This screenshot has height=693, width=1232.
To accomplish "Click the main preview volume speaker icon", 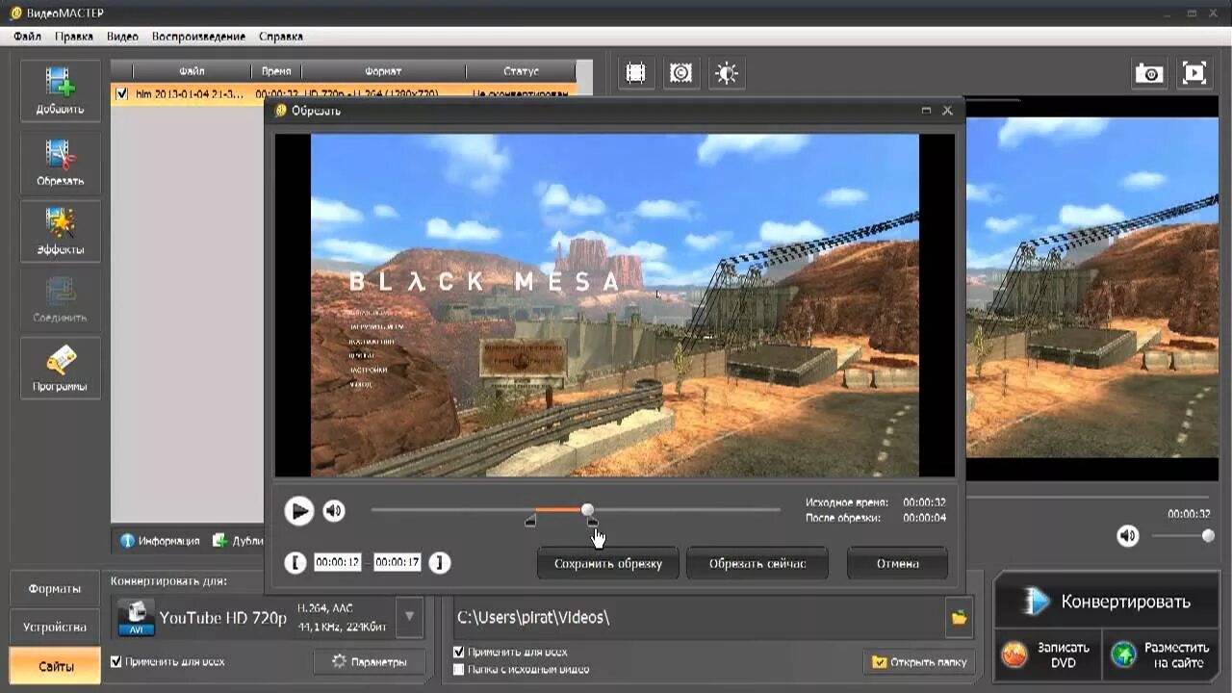I will tap(1128, 536).
